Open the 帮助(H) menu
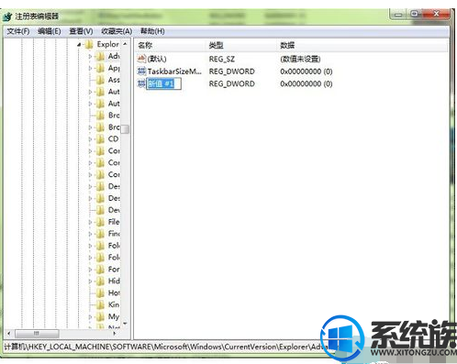Viewport: 457px width, 364px height. click(152, 31)
